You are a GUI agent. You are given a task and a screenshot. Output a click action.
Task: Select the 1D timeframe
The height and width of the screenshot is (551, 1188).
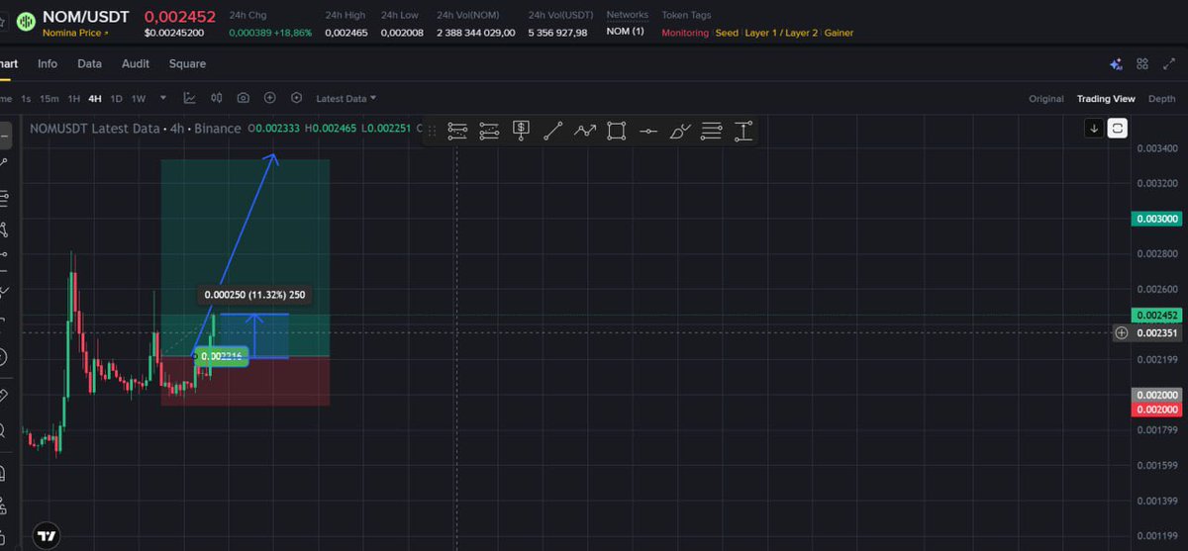(116, 99)
